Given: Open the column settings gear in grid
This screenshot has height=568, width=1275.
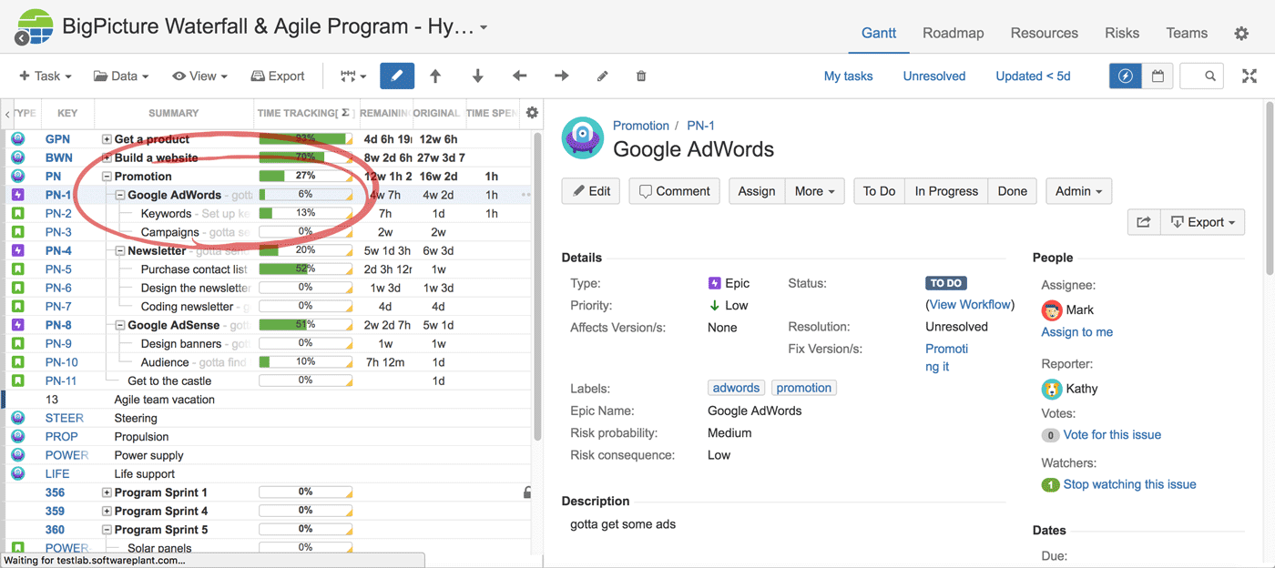Looking at the screenshot, I should click(x=532, y=113).
